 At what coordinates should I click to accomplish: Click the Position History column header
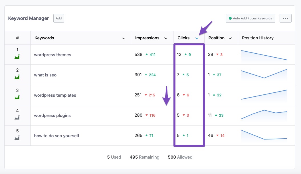tap(258, 38)
